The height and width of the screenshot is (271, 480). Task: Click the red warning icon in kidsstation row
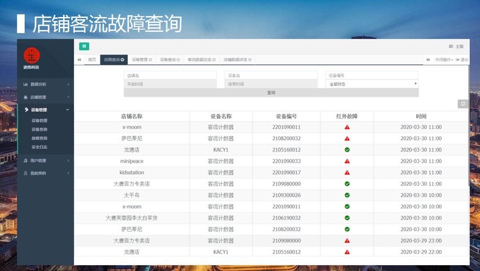click(347, 172)
